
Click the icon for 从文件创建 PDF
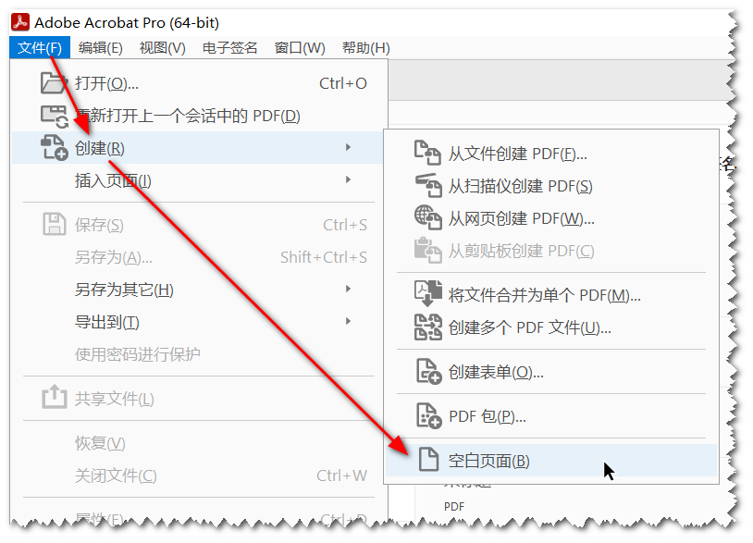tap(427, 153)
